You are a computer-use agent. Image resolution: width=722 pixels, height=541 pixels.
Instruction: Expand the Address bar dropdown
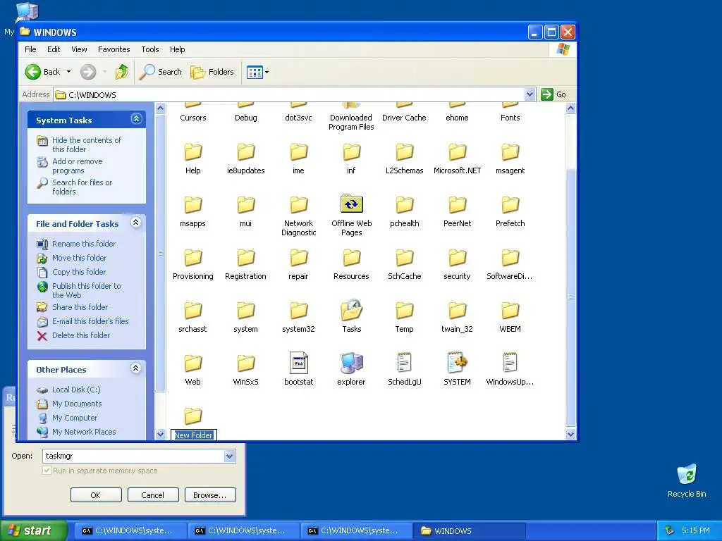(530, 94)
